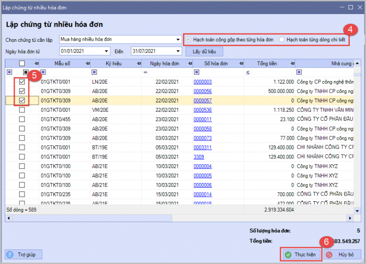The width and height of the screenshot is (366, 264).
Task: Tick the checkbox for invoice 0000536 row
Action: pos(22,110)
